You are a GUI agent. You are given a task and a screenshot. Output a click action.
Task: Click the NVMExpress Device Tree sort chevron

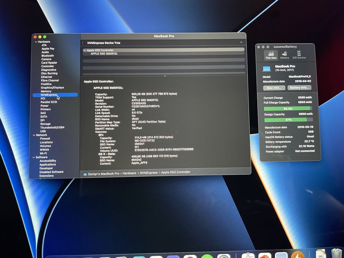[241, 42]
